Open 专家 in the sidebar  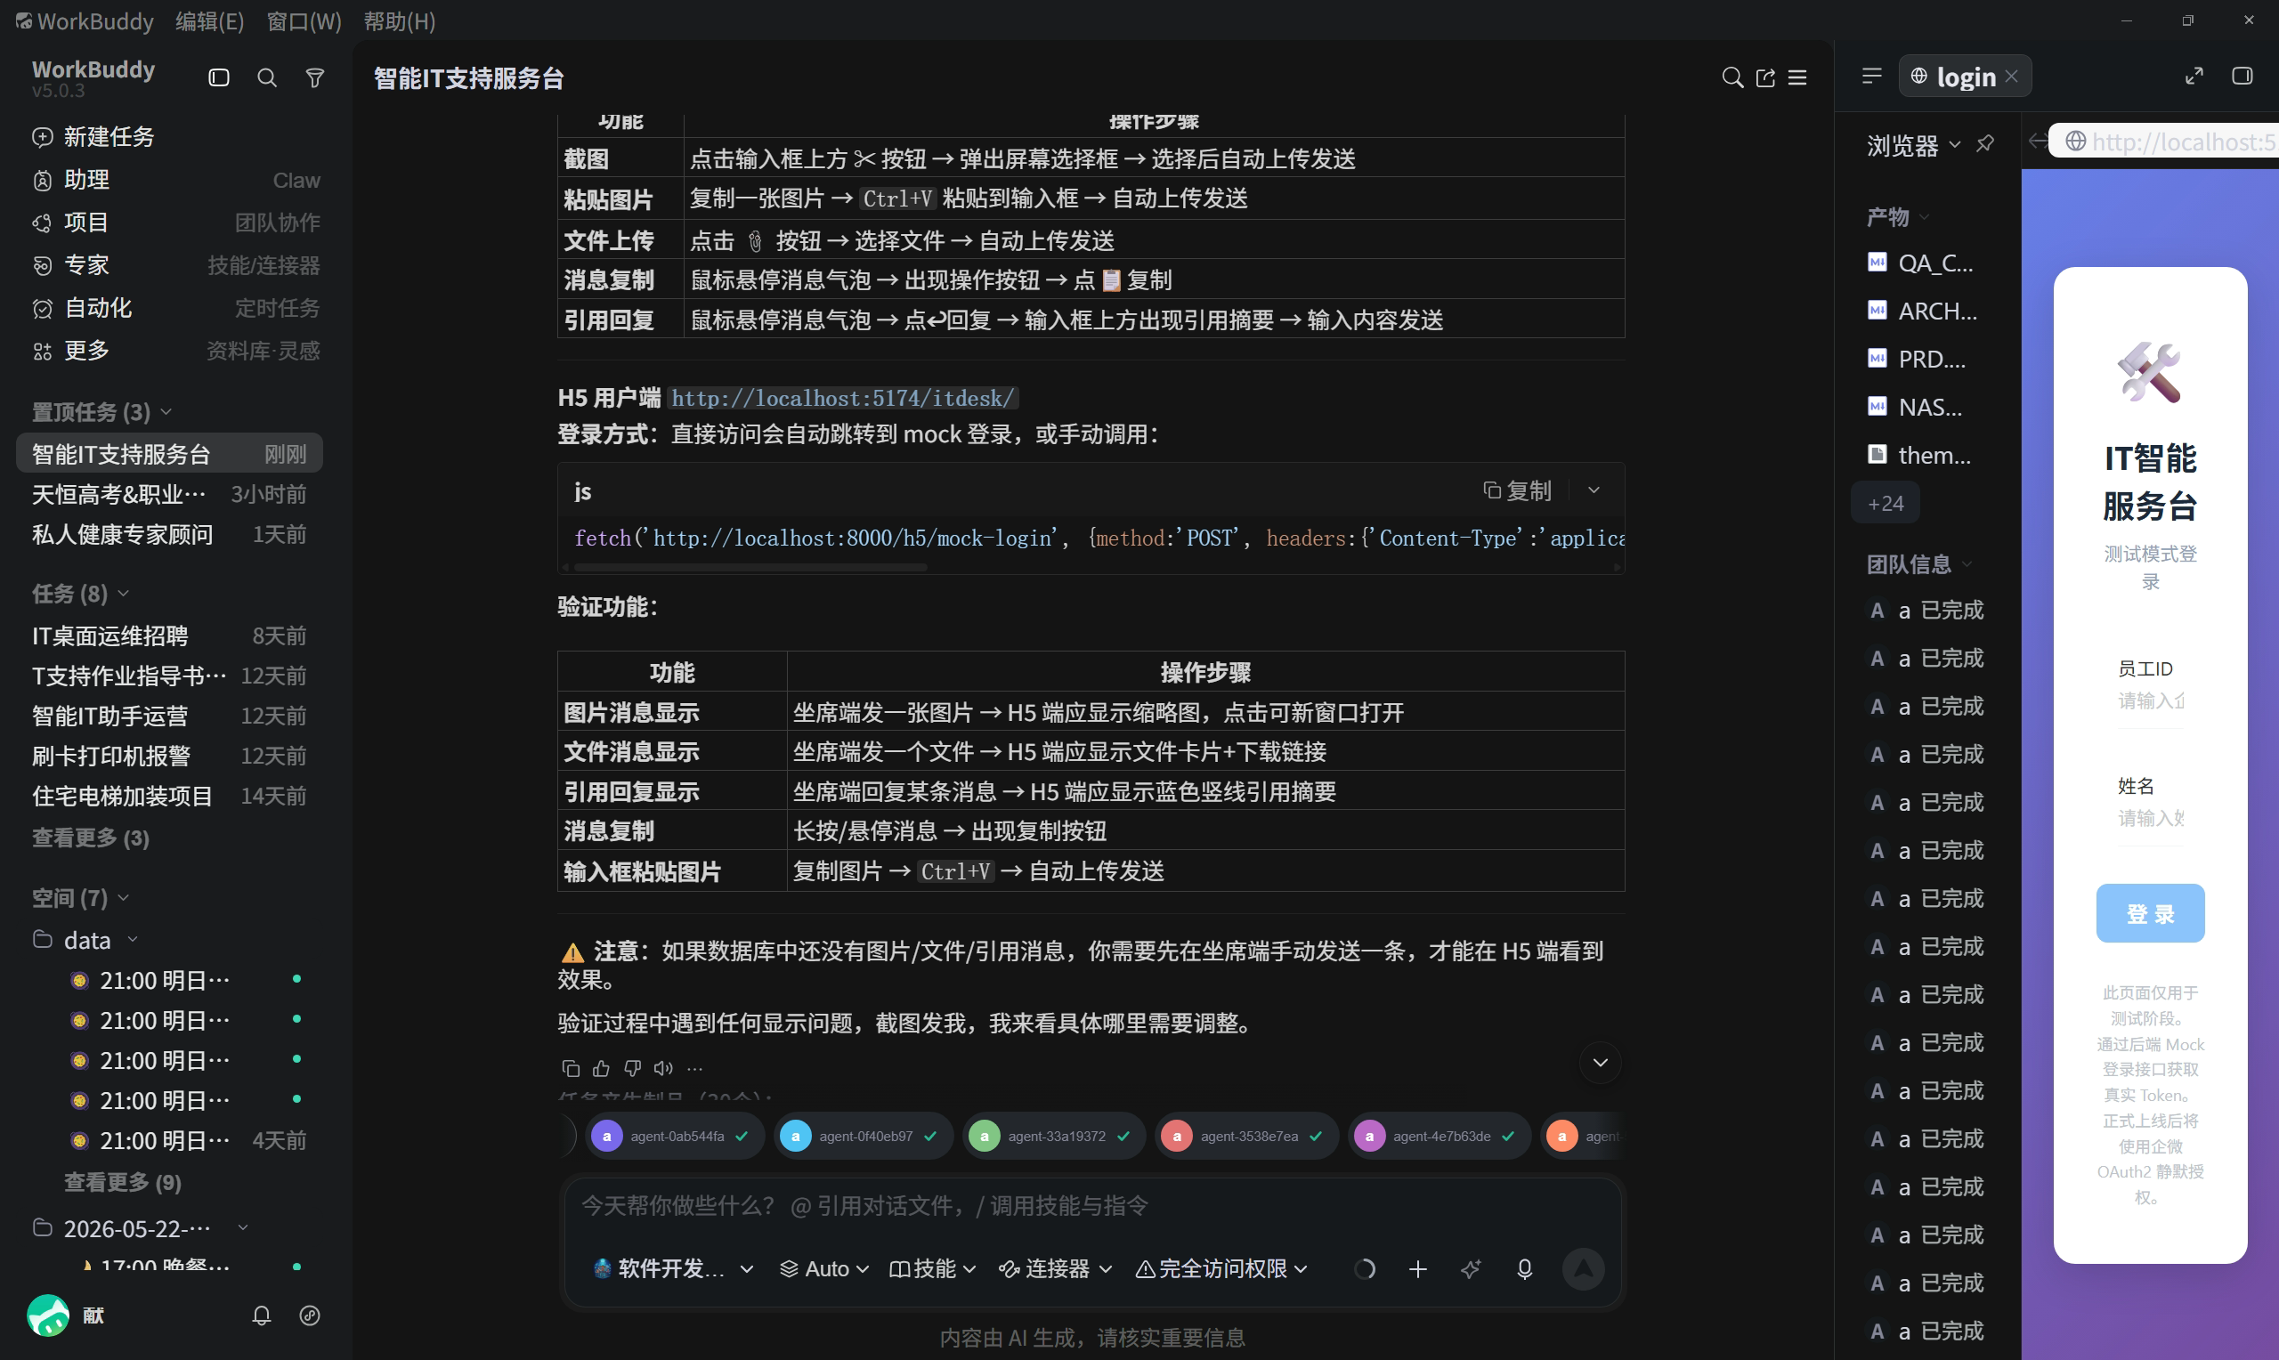coord(176,265)
